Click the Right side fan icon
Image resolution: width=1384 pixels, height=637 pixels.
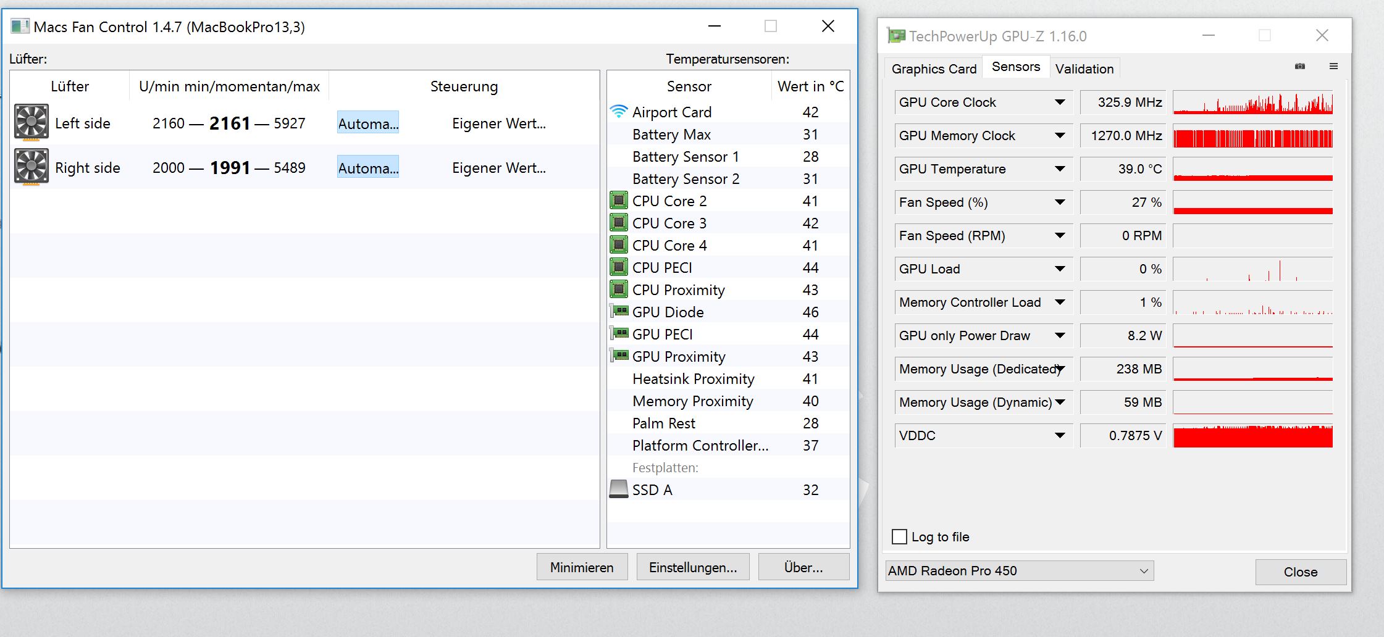(31, 167)
